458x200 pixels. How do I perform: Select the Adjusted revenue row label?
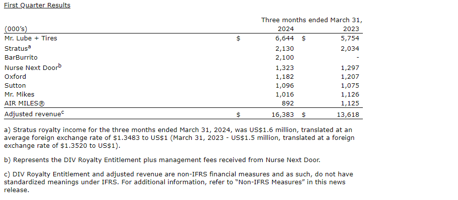pyautogui.click(x=33, y=114)
